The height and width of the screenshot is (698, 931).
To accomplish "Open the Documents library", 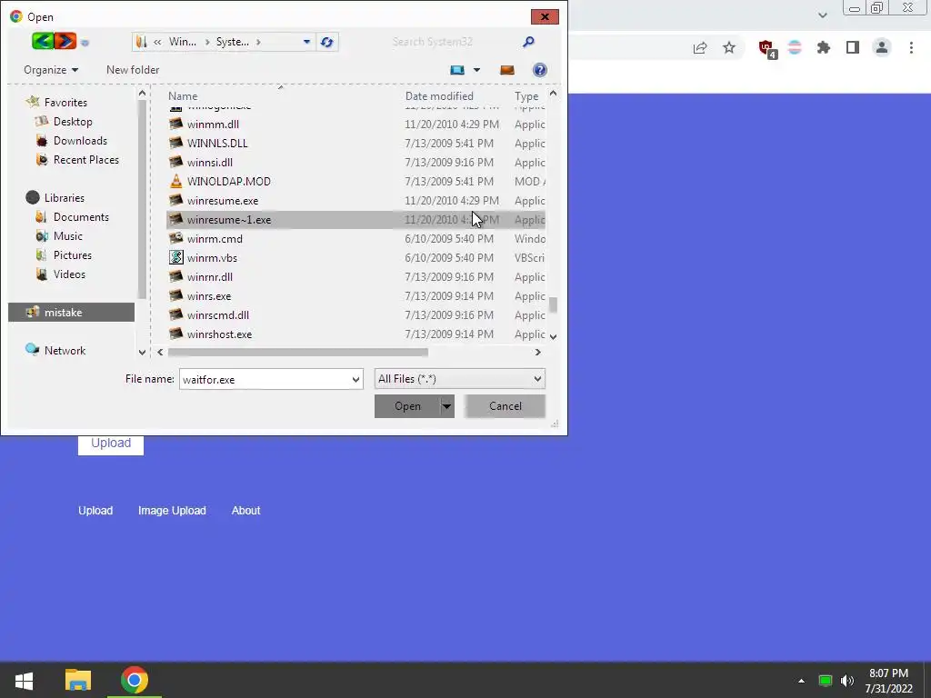I will [x=81, y=217].
